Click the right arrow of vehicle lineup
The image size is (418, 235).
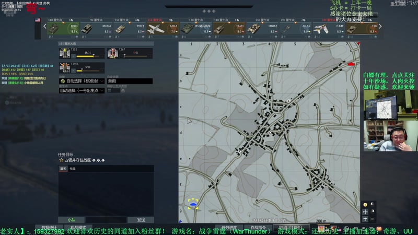380,26
